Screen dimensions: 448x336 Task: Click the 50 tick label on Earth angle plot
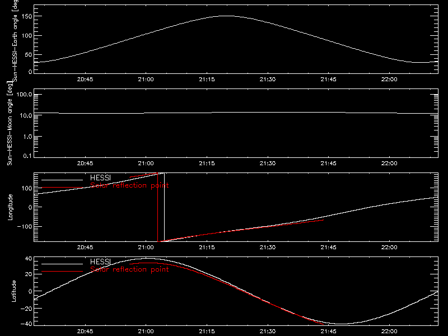pyautogui.click(x=29, y=55)
